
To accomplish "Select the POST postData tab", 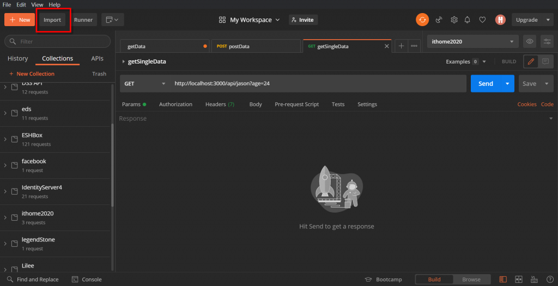I will point(256,46).
